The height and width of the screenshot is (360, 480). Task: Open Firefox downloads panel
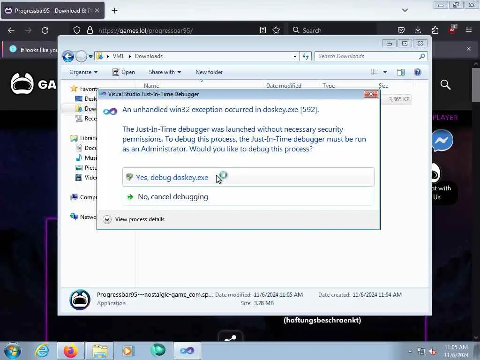pos(418,30)
